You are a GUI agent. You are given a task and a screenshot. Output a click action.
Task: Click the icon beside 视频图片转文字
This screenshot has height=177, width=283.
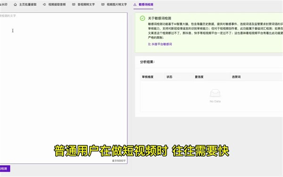click(103, 5)
